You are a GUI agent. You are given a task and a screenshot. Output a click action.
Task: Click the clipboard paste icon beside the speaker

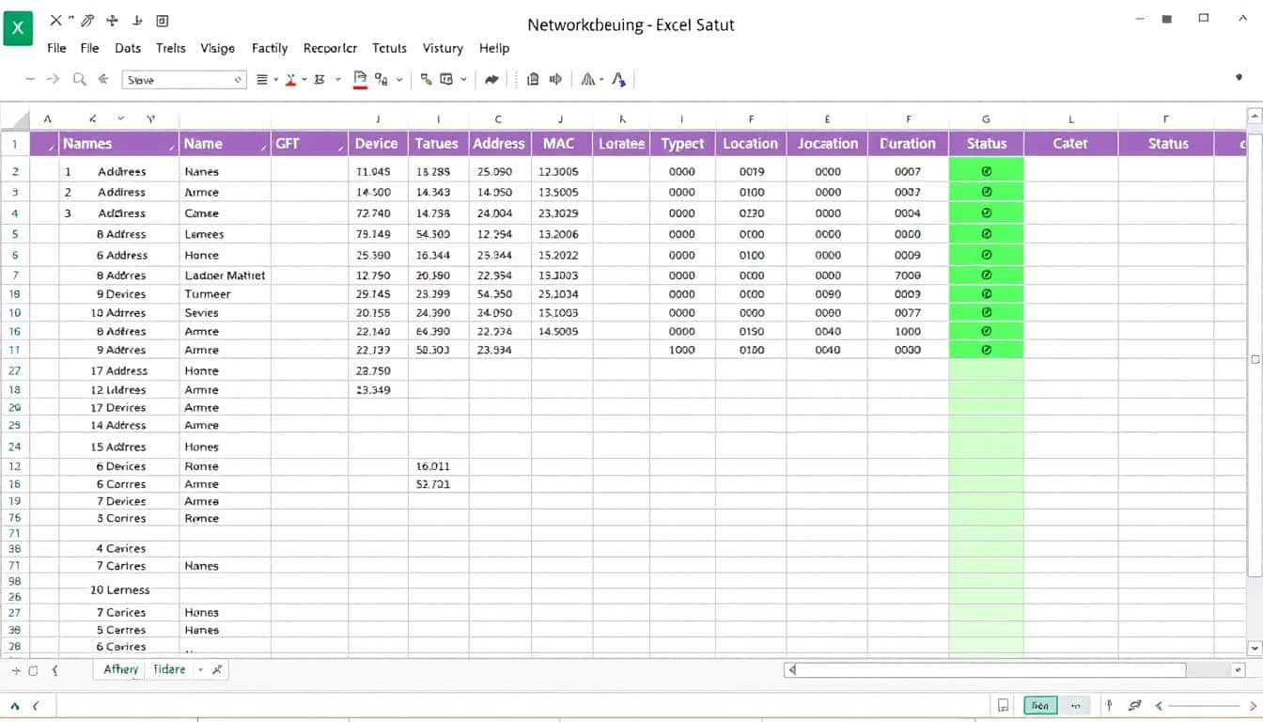tap(533, 80)
